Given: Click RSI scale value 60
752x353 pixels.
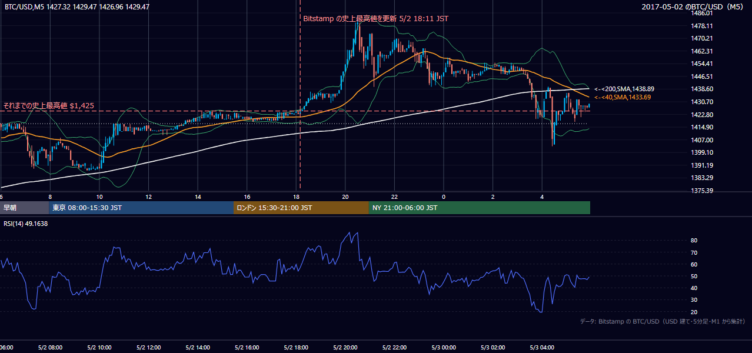Looking at the screenshot, I should coord(694,264).
